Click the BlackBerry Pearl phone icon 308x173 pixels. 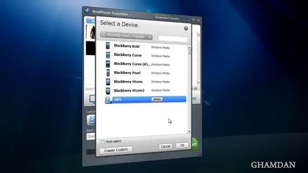point(108,73)
